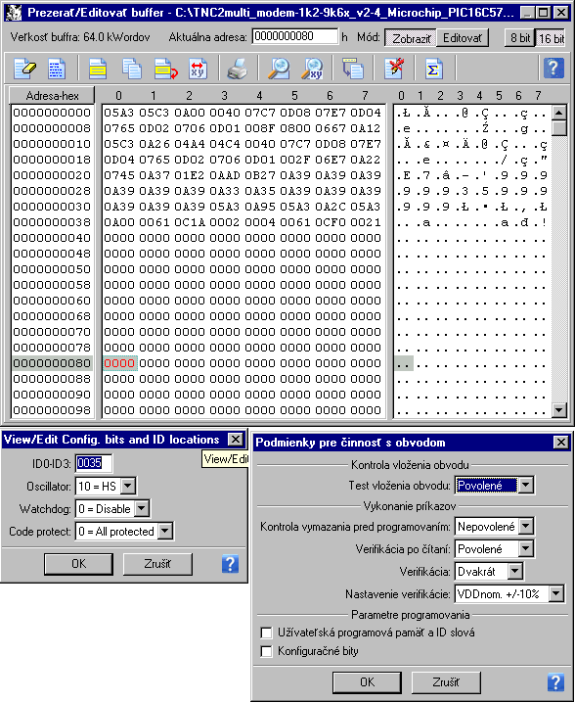575x703 pixels.
Task: Click the Veľkosť buffra 64.0 kWordov label
Action: tap(80, 37)
